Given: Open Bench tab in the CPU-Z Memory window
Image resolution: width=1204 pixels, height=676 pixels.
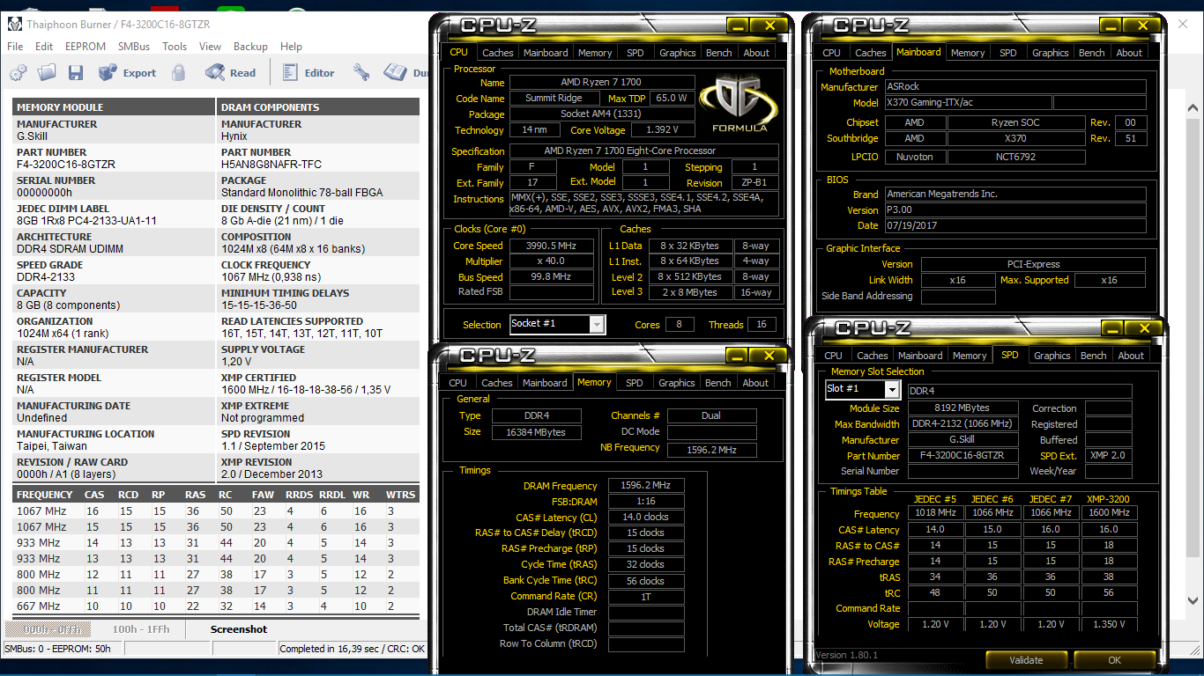Looking at the screenshot, I should (x=717, y=383).
